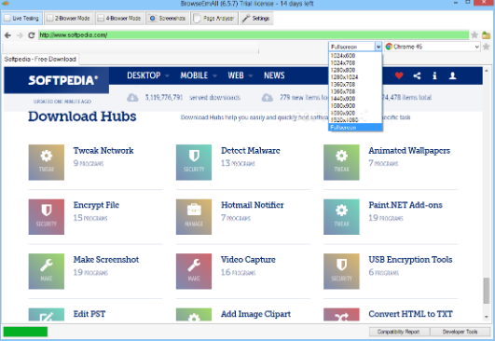This screenshot has width=495, height=341.
Task: Click the scrollbar down arrow
Action: [x=487, y=317]
